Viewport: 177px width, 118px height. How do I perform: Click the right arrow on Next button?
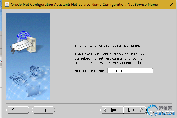coord(141,110)
